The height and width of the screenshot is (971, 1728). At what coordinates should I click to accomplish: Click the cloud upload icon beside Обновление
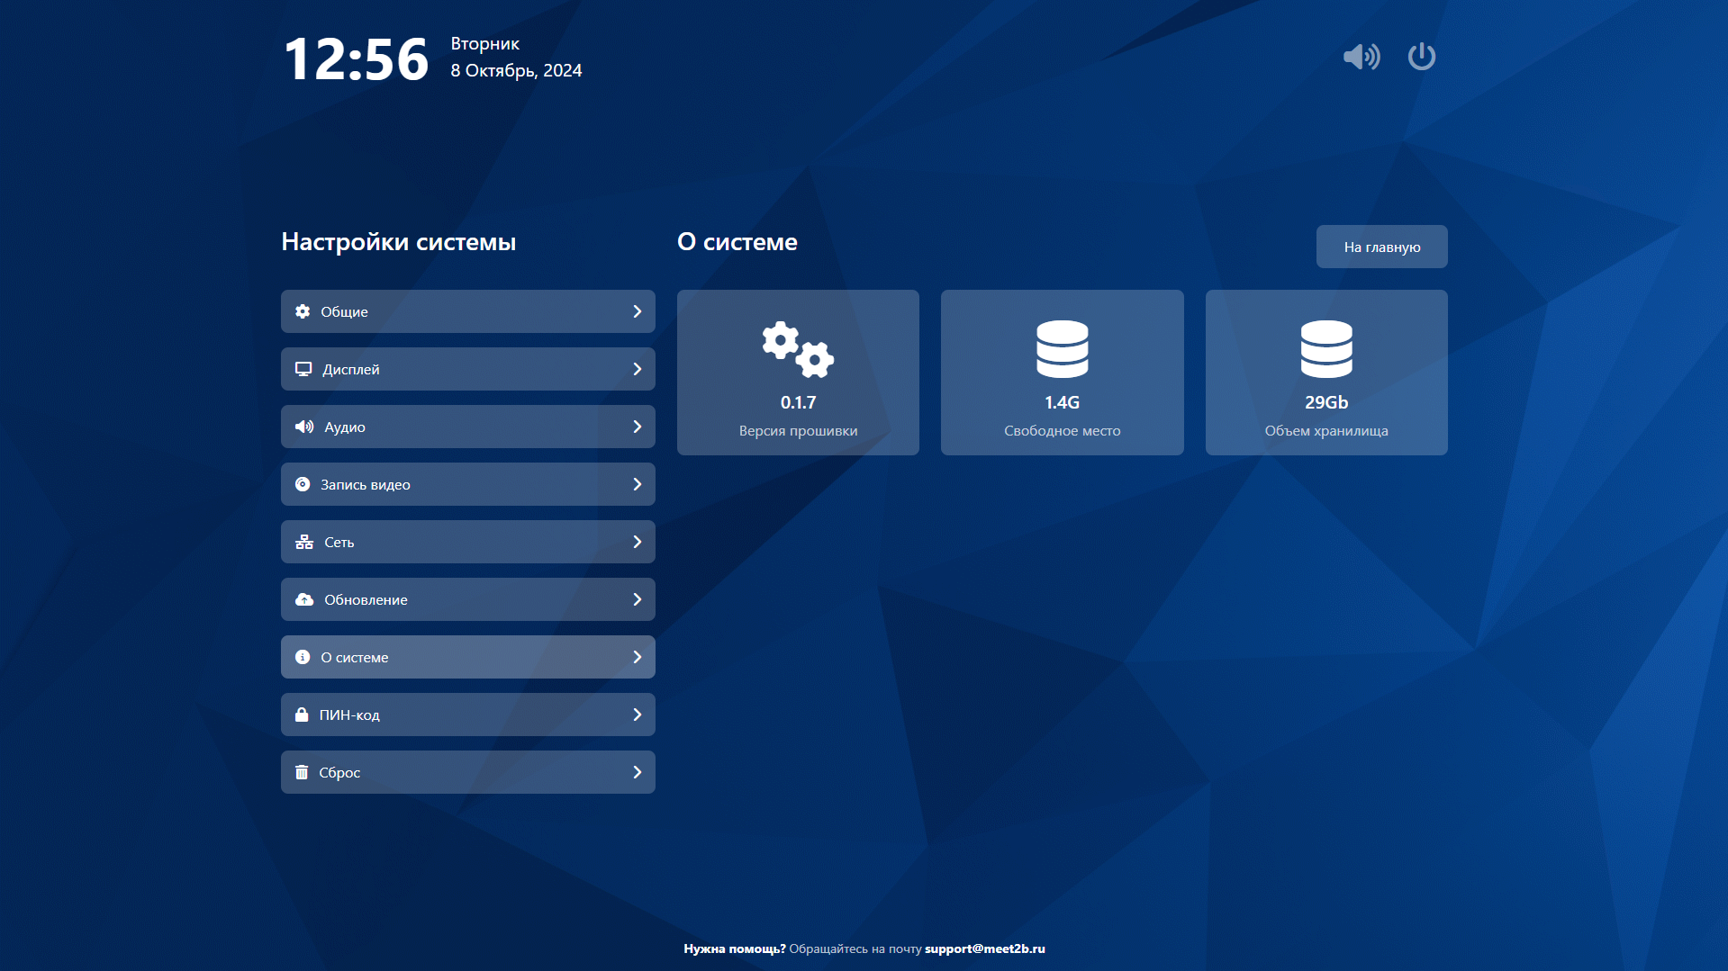(304, 599)
